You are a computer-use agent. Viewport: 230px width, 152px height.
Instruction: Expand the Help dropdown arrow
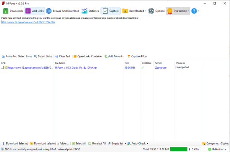click(199, 11)
